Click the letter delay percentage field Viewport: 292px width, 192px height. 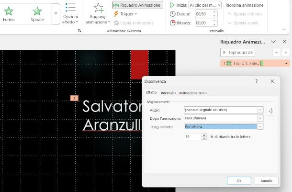[193, 136]
